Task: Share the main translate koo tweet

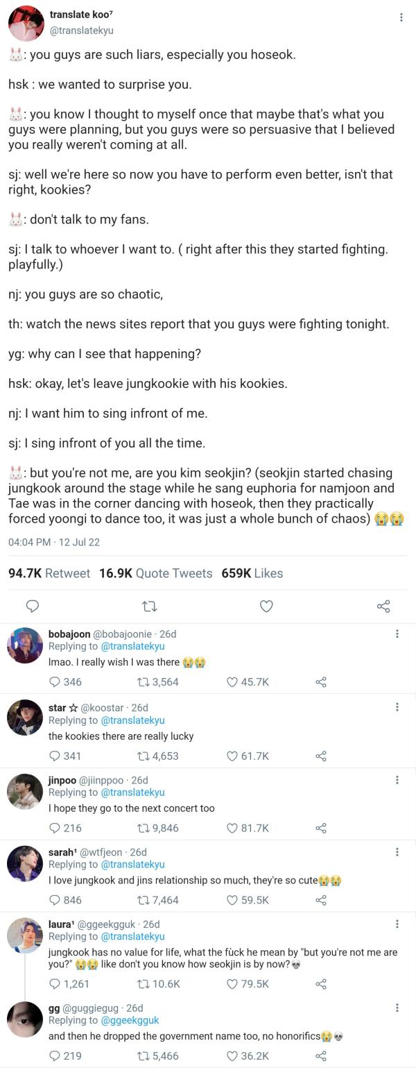Action: point(383,607)
